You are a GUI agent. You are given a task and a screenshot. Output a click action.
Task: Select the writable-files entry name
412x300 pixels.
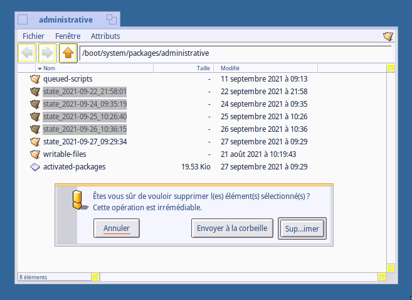point(65,154)
